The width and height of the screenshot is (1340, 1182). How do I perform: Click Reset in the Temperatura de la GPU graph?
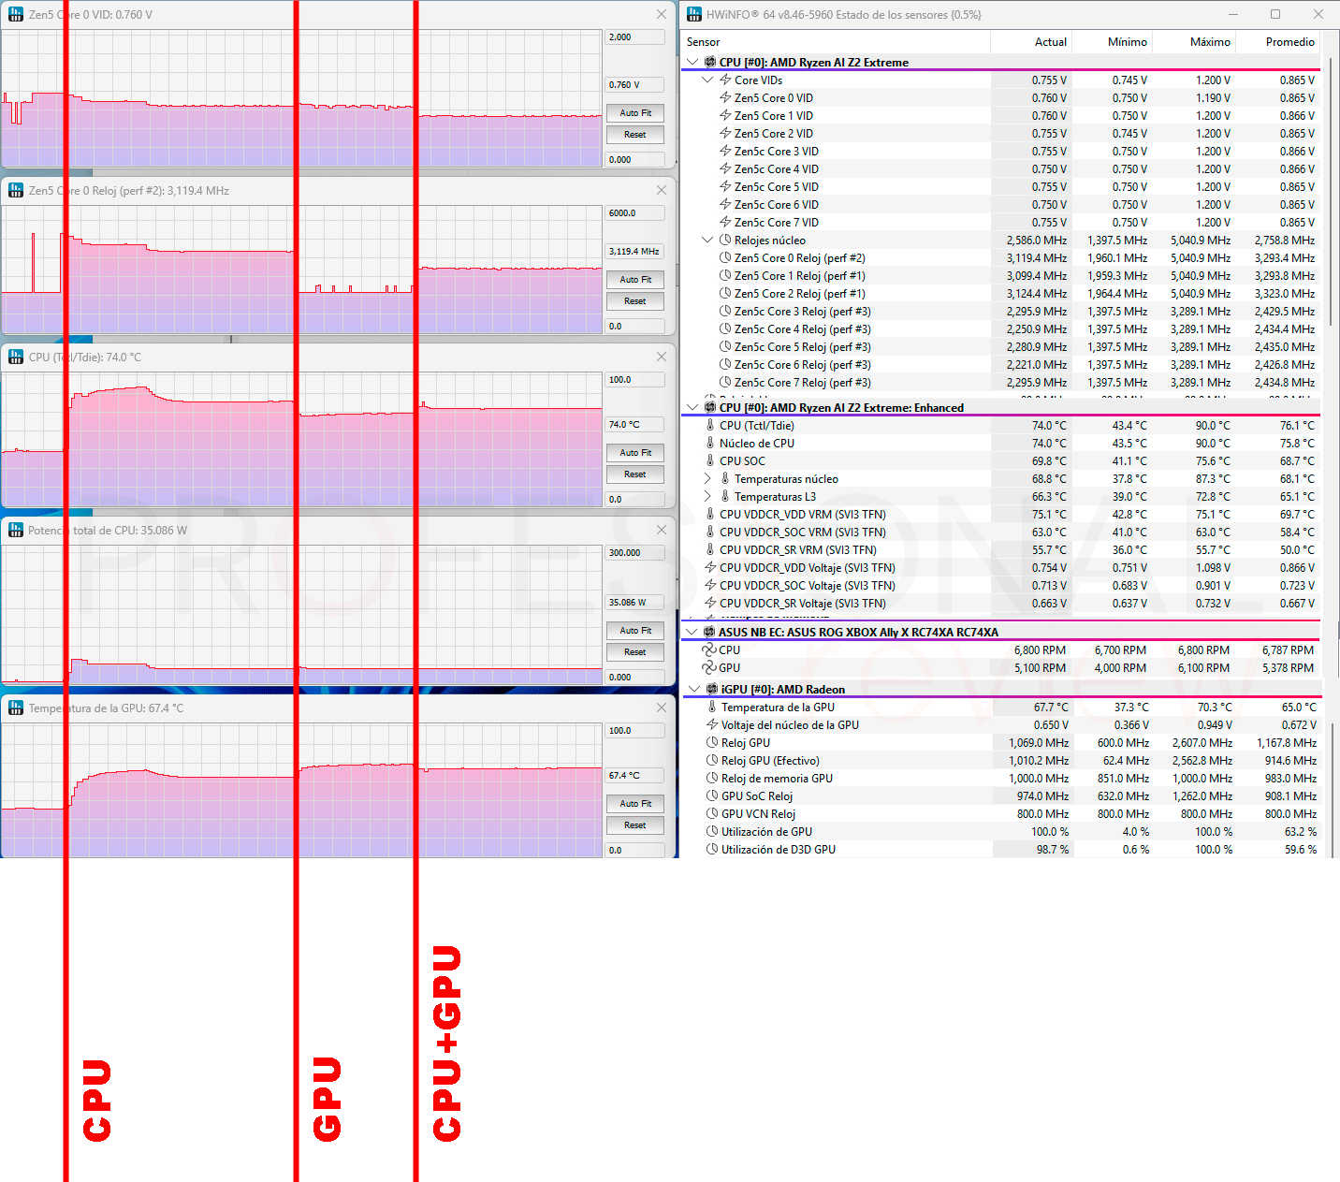point(635,825)
